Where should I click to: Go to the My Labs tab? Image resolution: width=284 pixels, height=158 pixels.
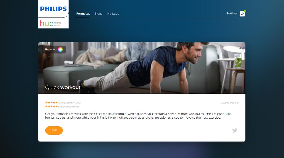tap(113, 14)
